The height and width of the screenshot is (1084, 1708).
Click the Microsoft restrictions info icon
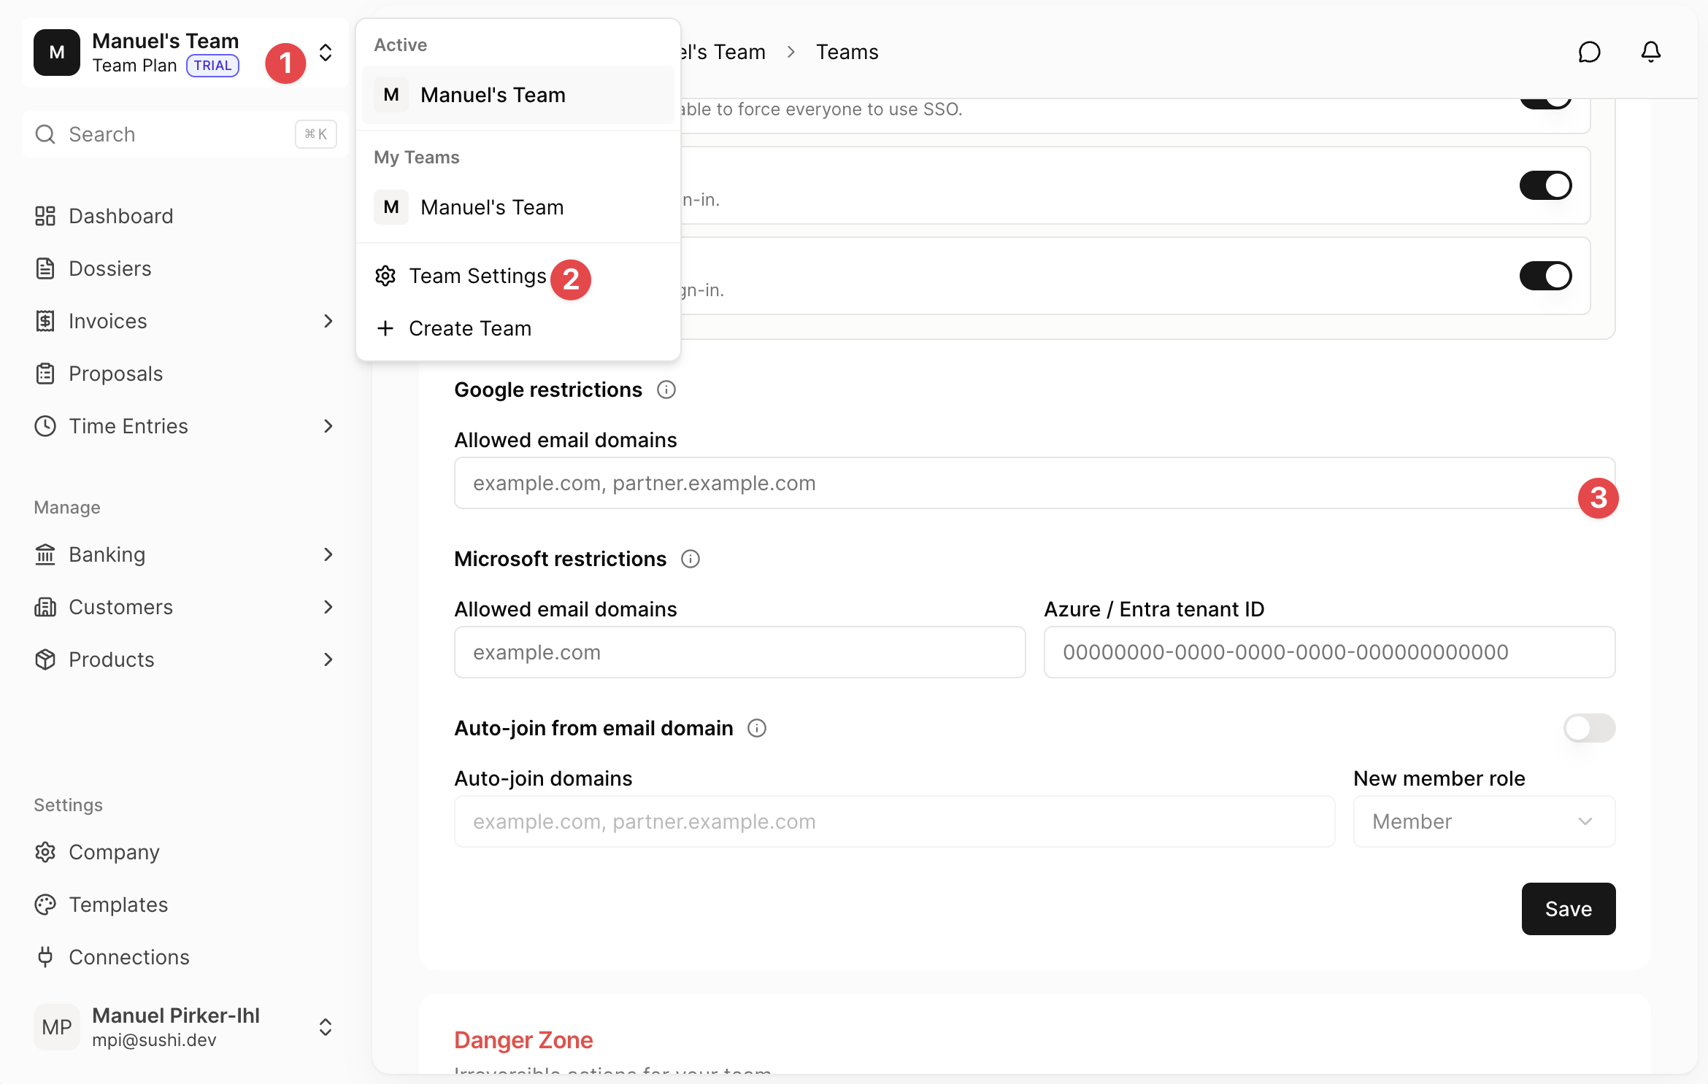[690, 559]
